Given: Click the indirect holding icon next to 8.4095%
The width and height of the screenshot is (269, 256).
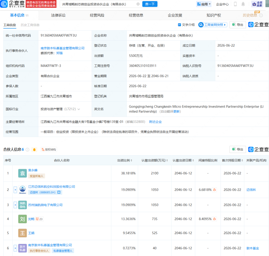Looking at the screenshot, I should pos(214,219).
